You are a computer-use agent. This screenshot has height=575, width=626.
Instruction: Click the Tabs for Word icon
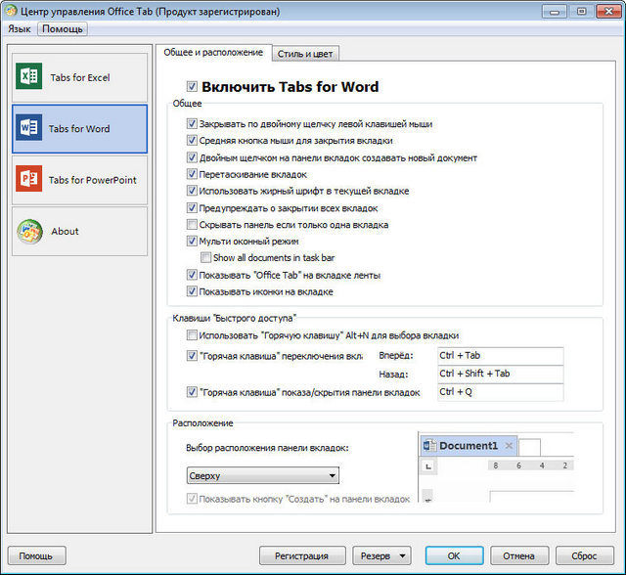pos(29,128)
